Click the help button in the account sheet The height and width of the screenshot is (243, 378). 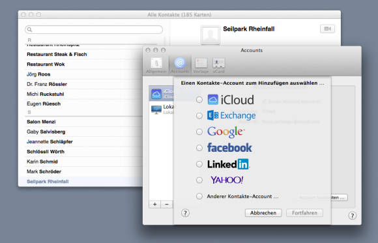coord(185,213)
